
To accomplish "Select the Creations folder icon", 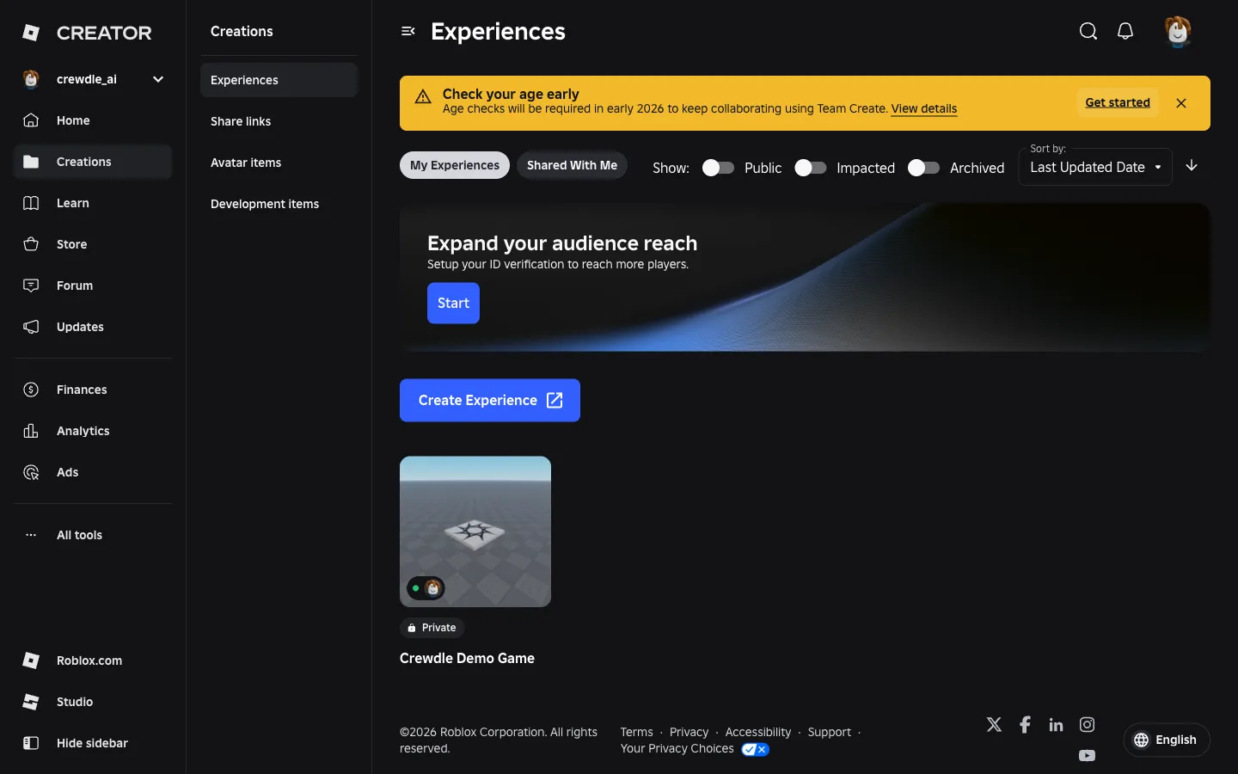I will click(31, 162).
